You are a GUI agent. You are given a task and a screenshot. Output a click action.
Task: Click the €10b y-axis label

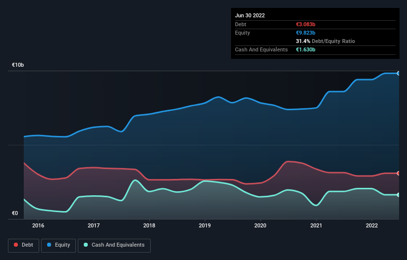18,65
